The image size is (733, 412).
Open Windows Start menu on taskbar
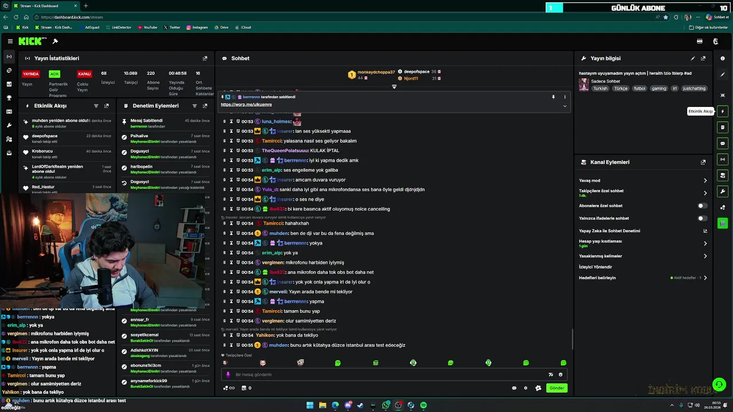pos(310,405)
